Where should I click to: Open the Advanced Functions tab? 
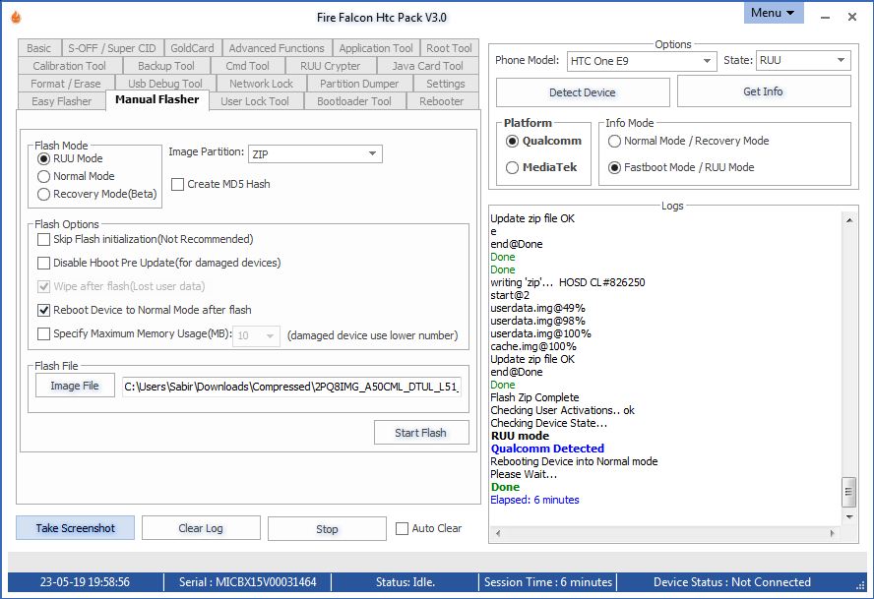[277, 48]
